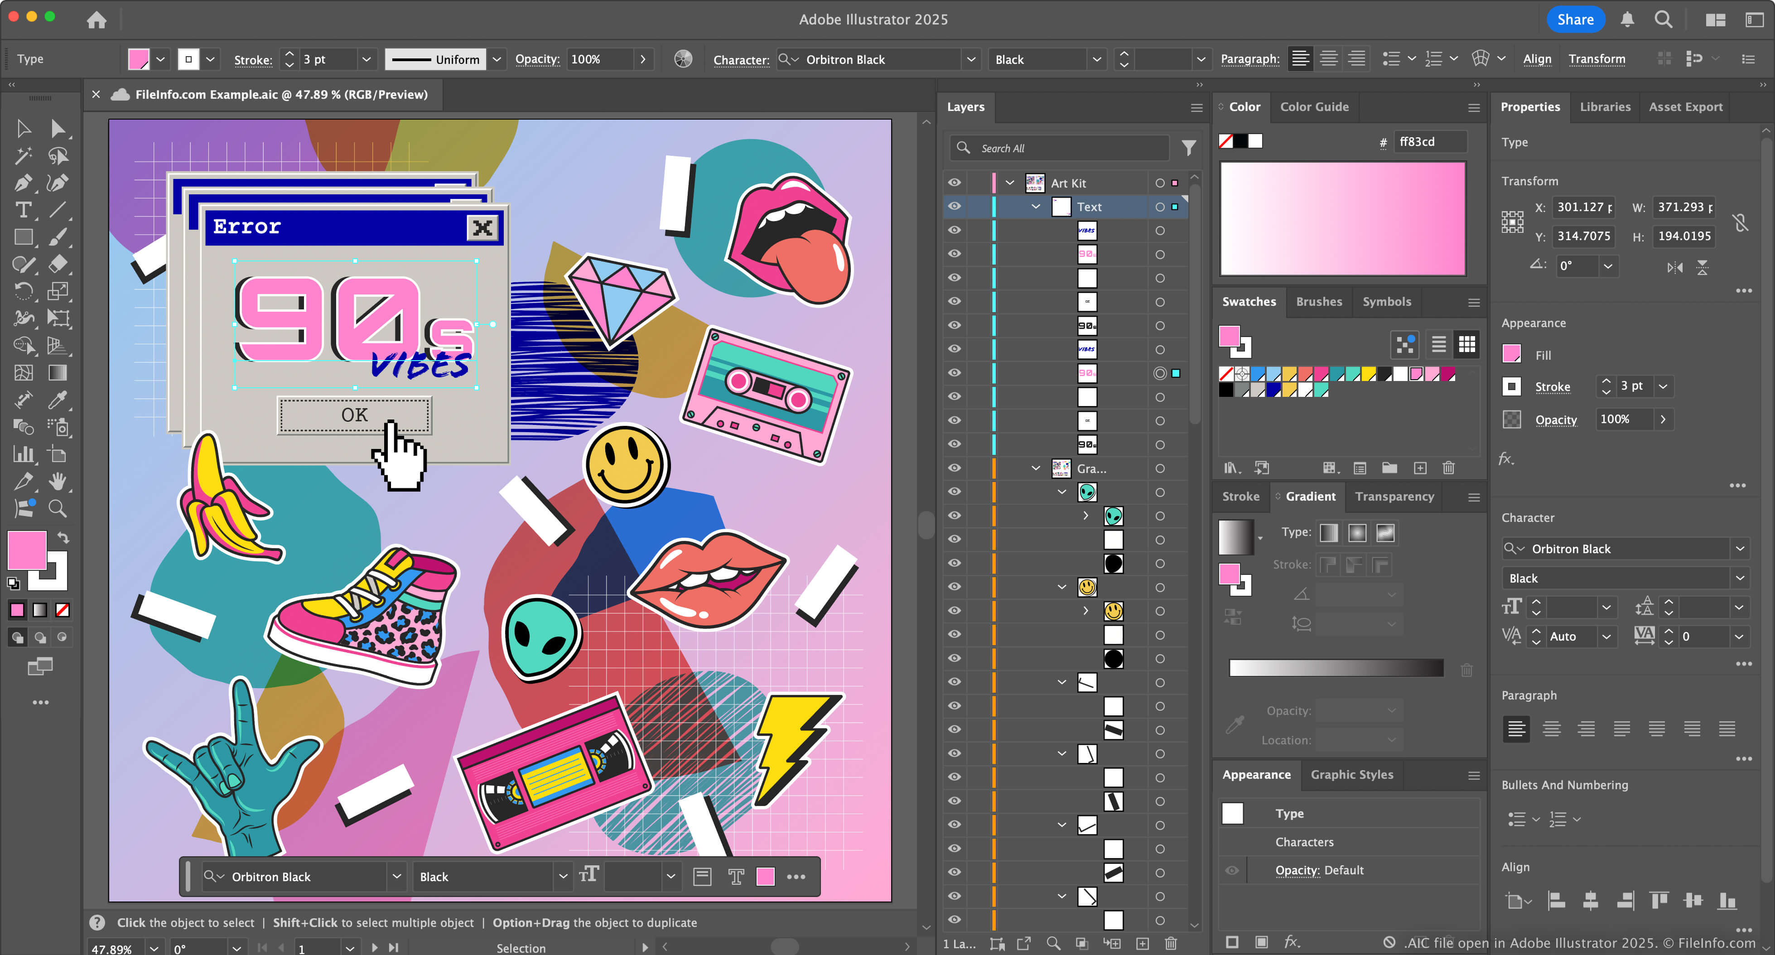Click the Home icon
The image size is (1775, 955).
point(96,20)
